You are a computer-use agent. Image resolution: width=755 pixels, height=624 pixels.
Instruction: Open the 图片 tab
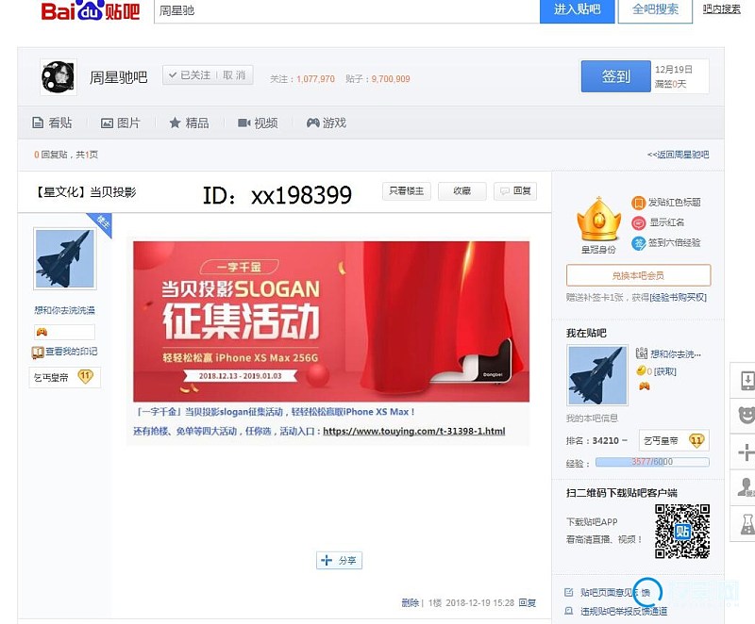[121, 123]
